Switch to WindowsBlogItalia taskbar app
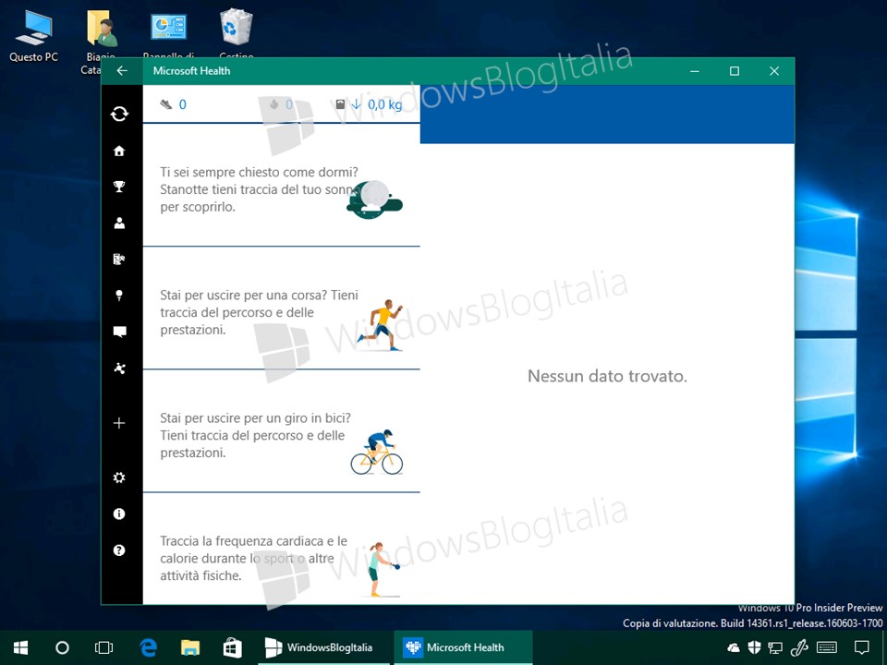 pyautogui.click(x=323, y=647)
